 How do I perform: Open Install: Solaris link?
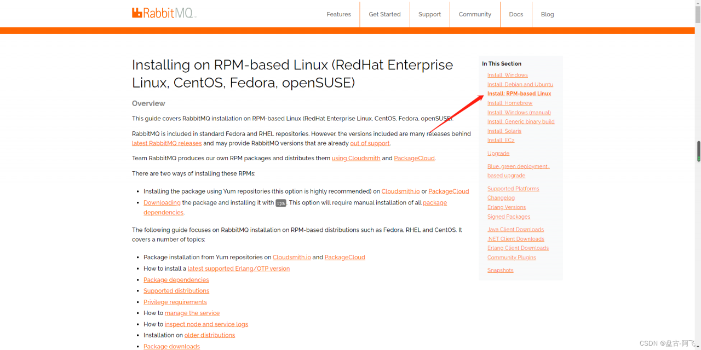504,131
